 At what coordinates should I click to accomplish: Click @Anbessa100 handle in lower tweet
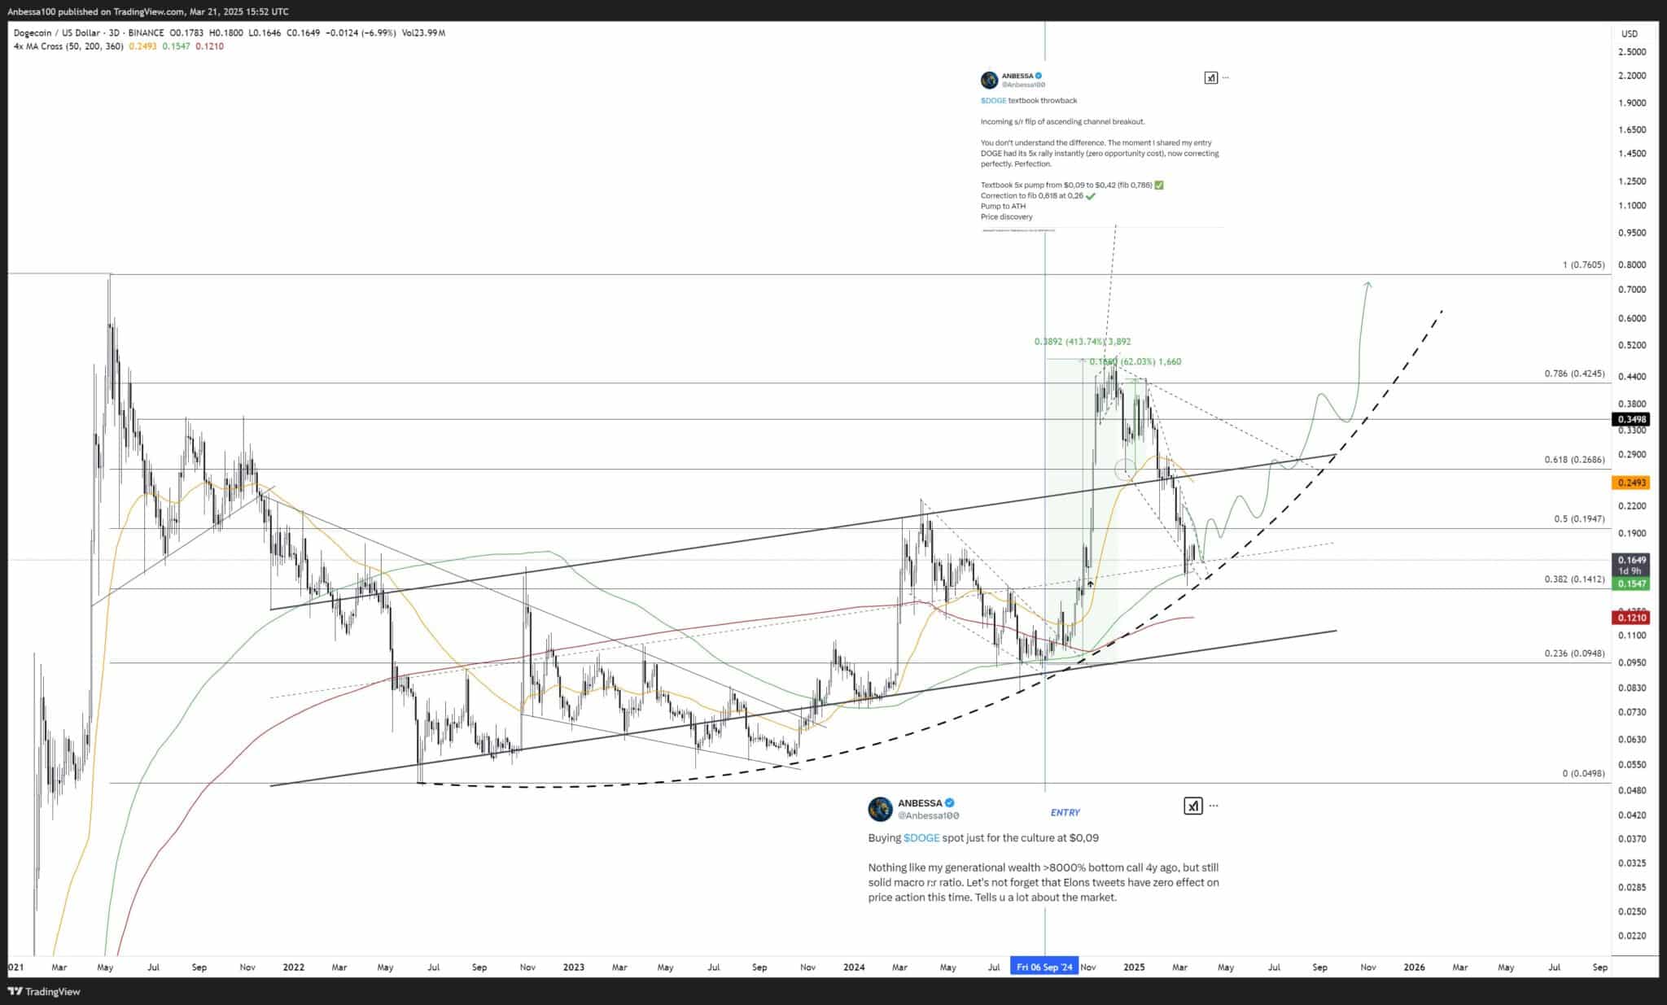[928, 815]
